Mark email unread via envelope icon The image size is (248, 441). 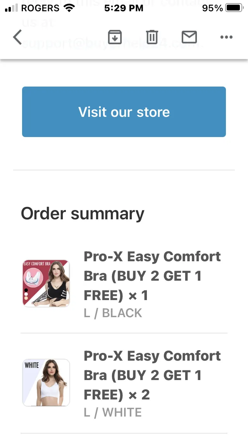(x=189, y=37)
